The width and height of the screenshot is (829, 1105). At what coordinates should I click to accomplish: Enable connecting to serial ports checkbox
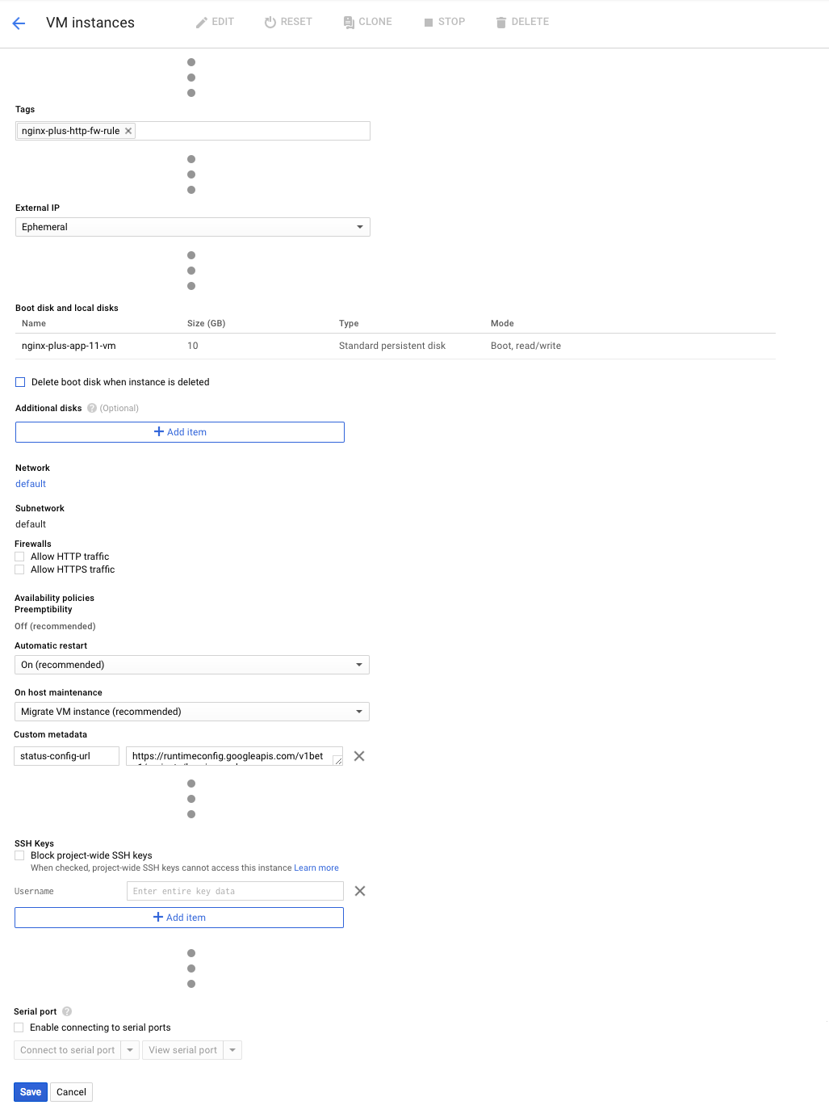point(19,1027)
